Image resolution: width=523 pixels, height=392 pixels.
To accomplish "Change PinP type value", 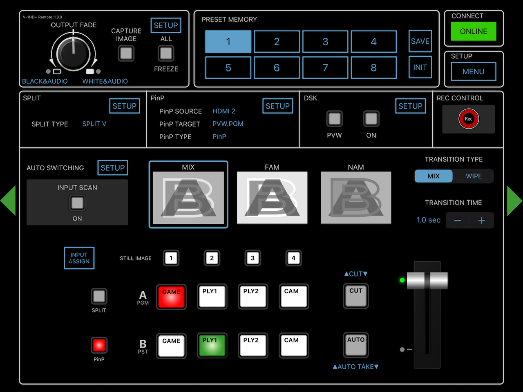I will pos(219,136).
